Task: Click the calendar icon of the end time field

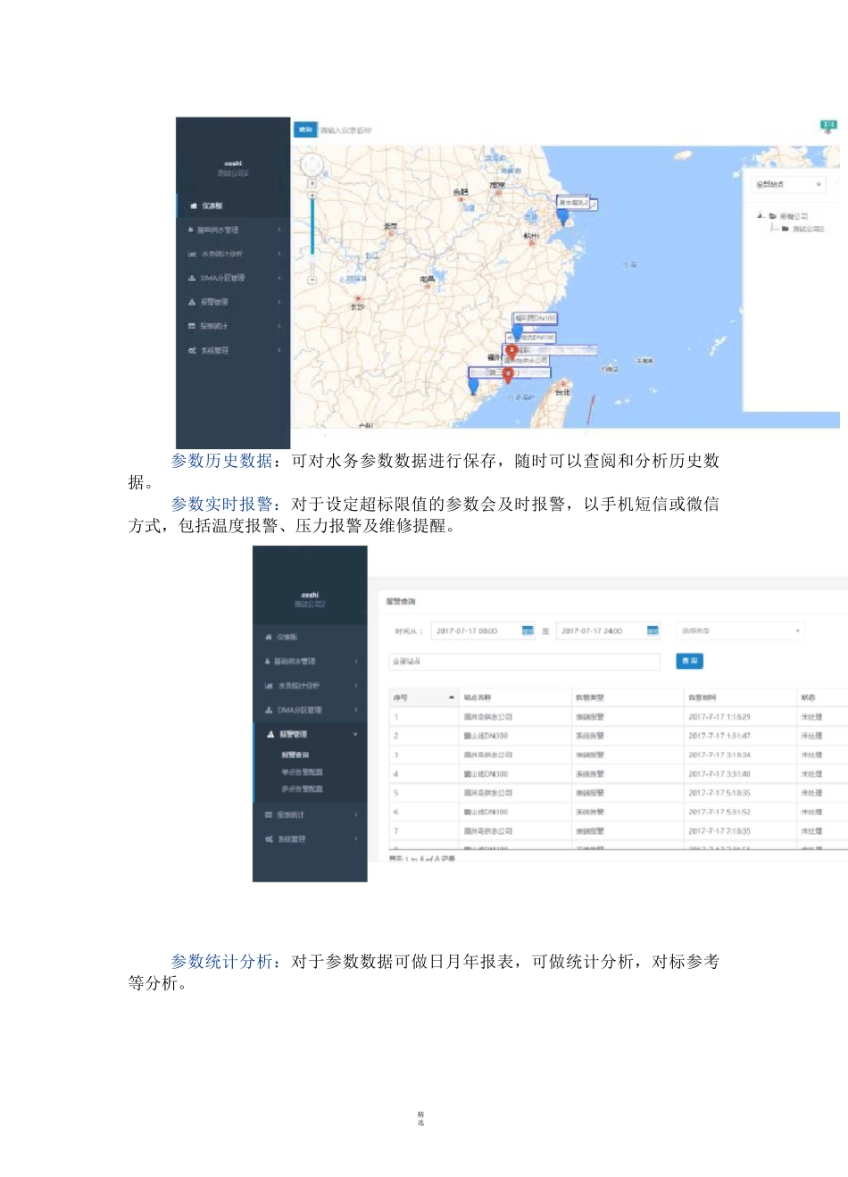Action: [653, 631]
